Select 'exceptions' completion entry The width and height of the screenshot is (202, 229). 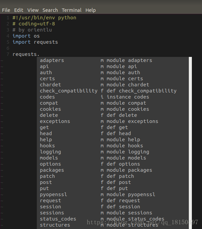click(113, 121)
